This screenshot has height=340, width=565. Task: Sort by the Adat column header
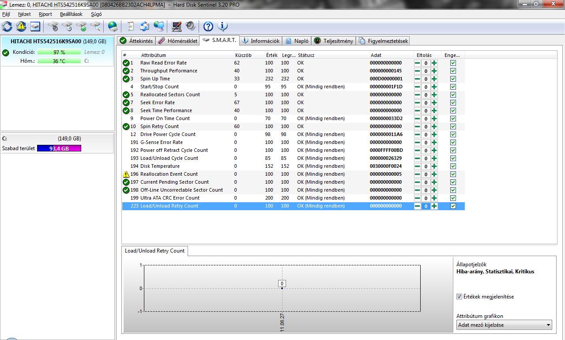[391, 55]
